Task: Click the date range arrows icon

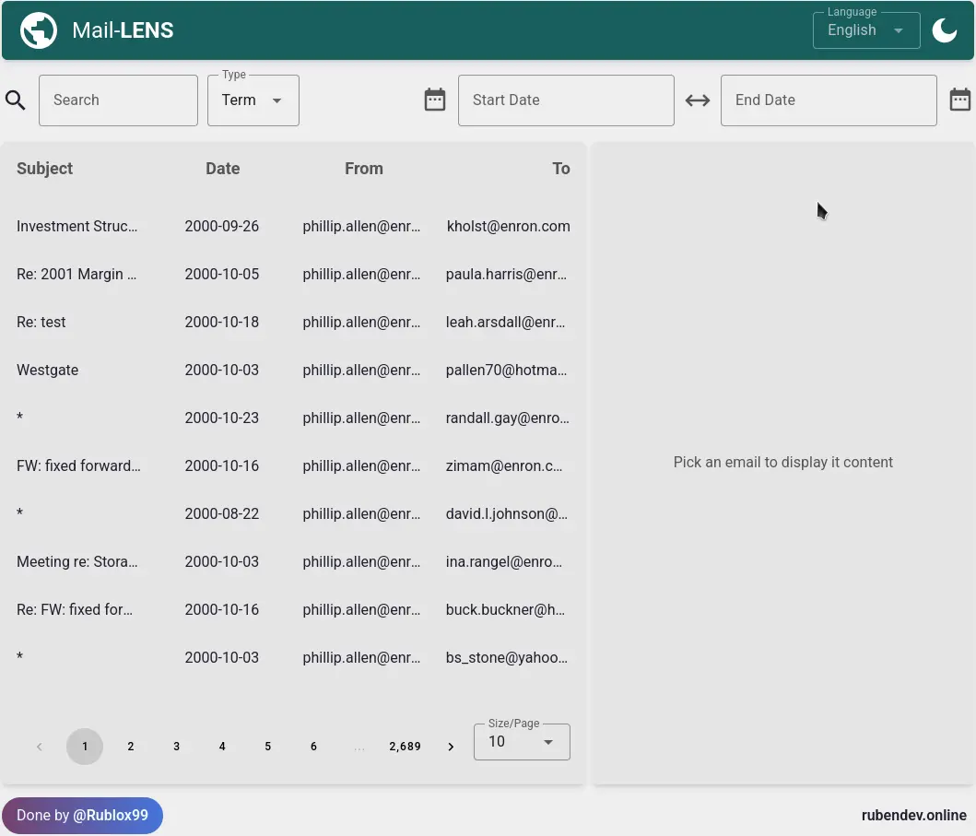Action: pyautogui.click(x=697, y=100)
